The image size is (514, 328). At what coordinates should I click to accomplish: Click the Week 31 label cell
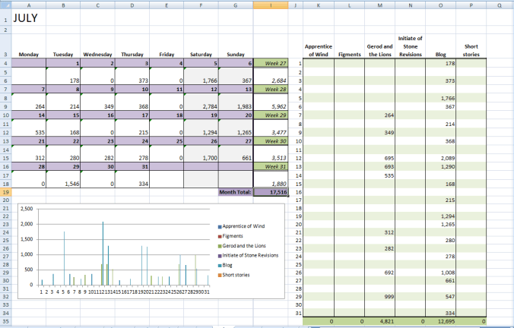tap(271, 166)
